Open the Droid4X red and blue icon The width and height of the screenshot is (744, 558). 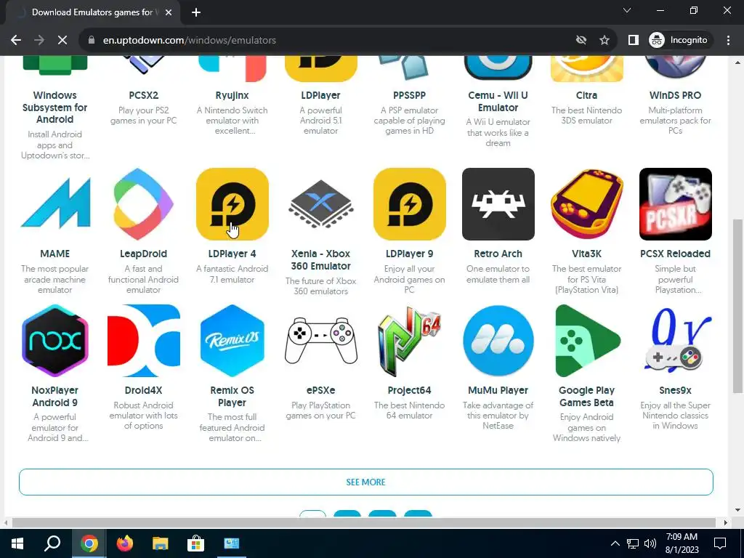(x=143, y=341)
